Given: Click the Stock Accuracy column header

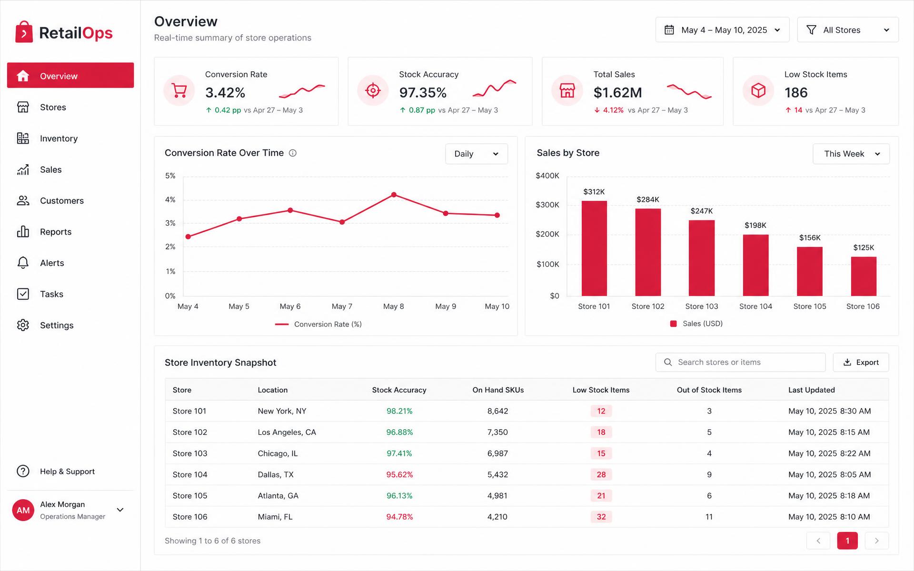Looking at the screenshot, I should [399, 390].
